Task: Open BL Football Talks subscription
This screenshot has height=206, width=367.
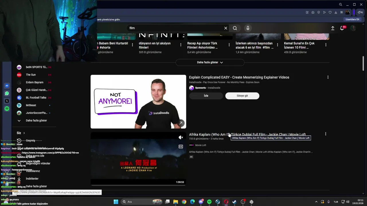Action: [34, 98]
